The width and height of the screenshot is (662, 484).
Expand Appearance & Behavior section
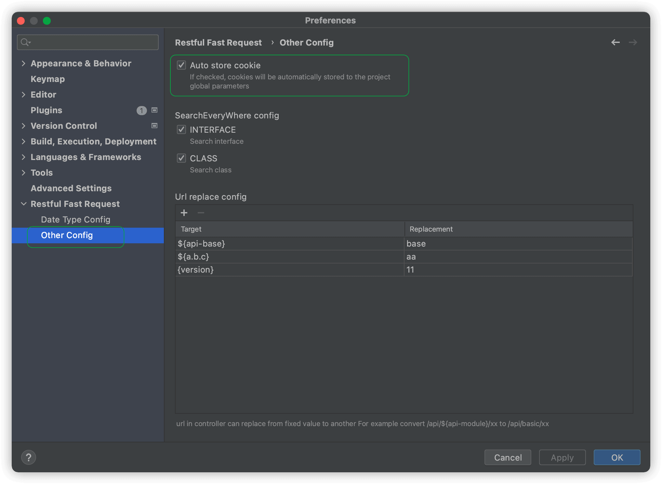(x=23, y=63)
